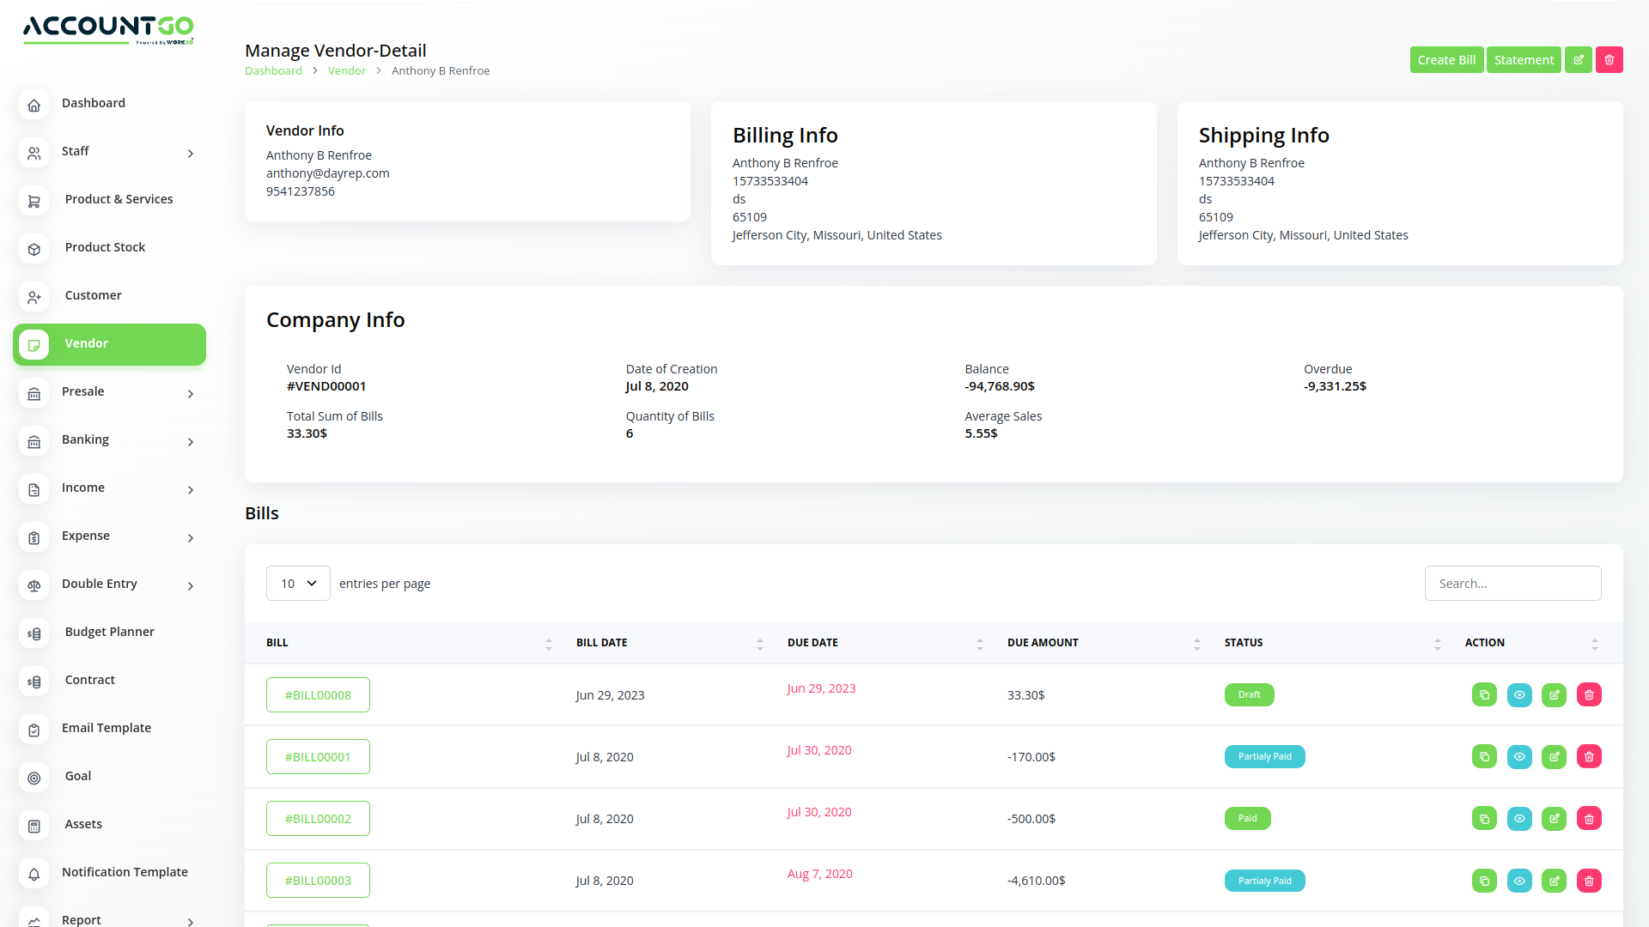Duplicate bill #BILL00008 using copy icon
This screenshot has height=927, width=1649.
tap(1484, 695)
